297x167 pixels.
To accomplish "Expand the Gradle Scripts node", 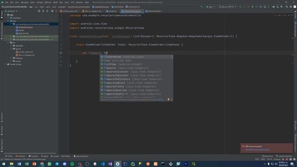I will (5, 64).
